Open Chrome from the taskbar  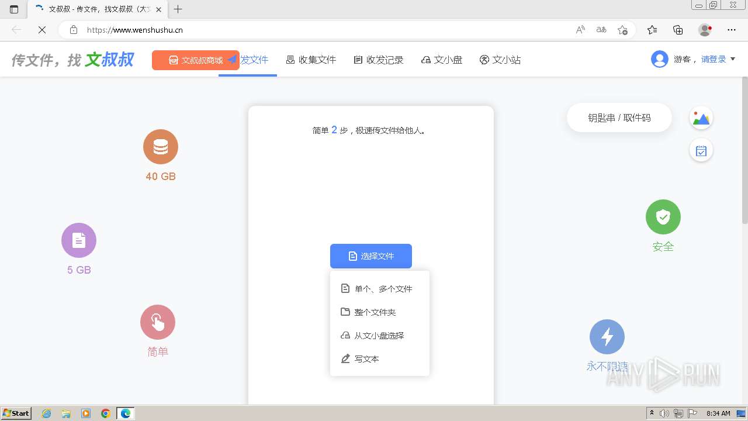pyautogui.click(x=105, y=413)
